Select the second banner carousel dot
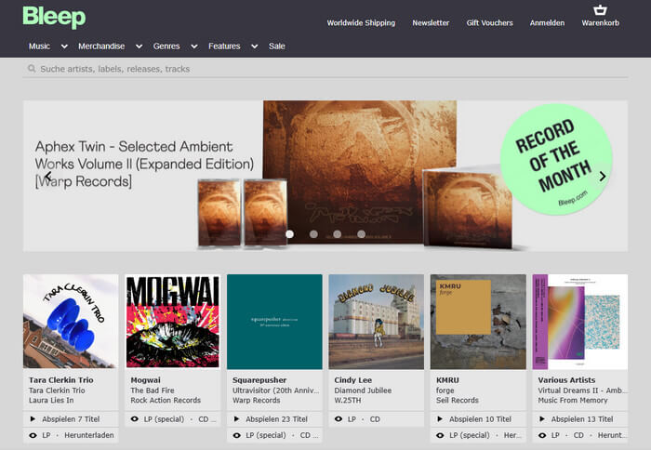Viewport: 651px width, 450px height. [313, 234]
